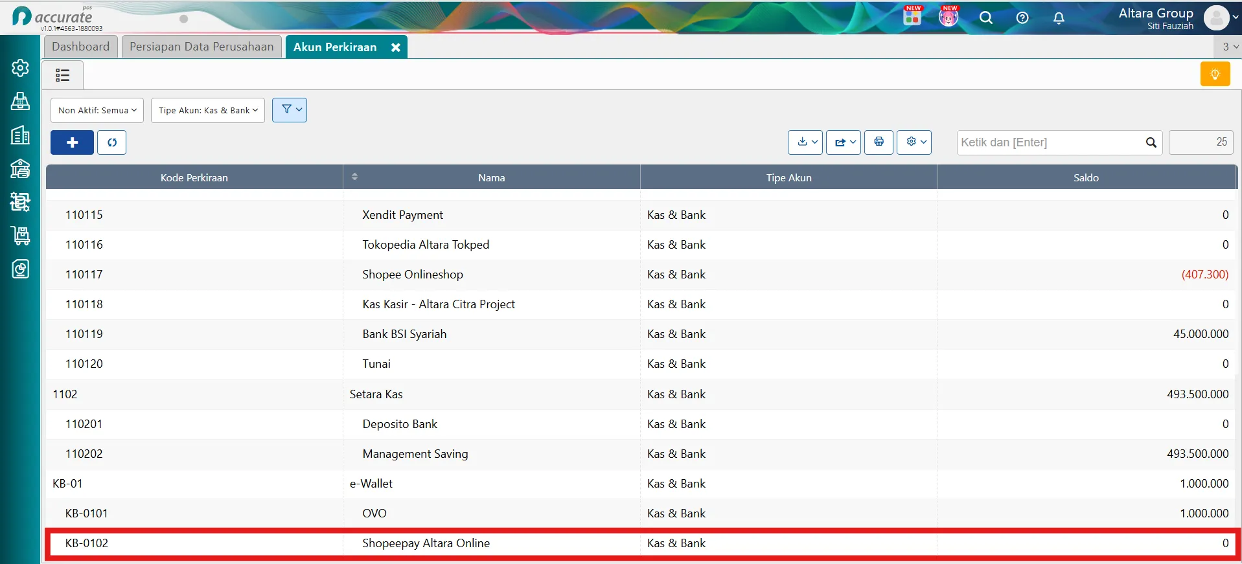Click the search magnifier in the list search box
This screenshot has width=1242, height=564.
point(1151,142)
